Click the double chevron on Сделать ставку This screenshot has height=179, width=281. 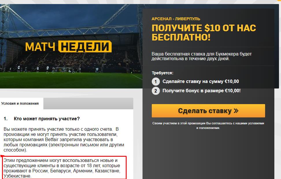(236, 111)
